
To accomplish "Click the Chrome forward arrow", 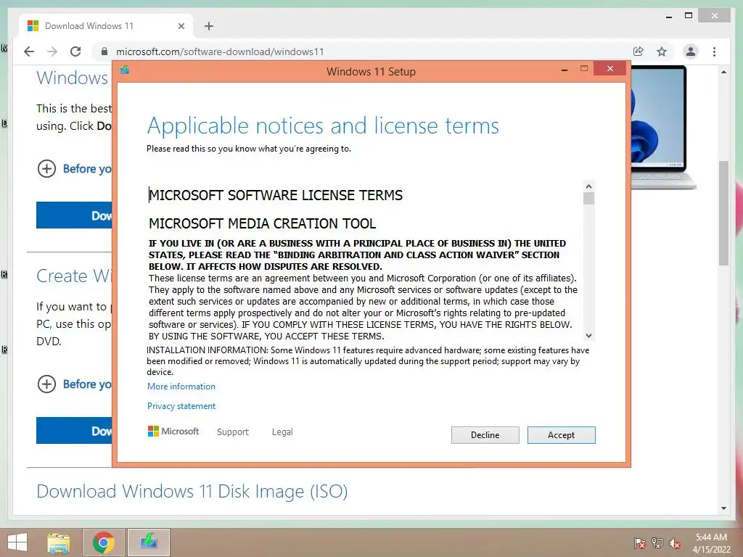I will 52,51.
